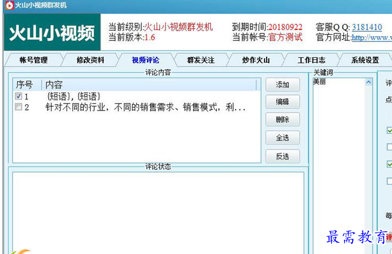Select comment text {短语}, {短语}

pyautogui.click(x=74, y=97)
